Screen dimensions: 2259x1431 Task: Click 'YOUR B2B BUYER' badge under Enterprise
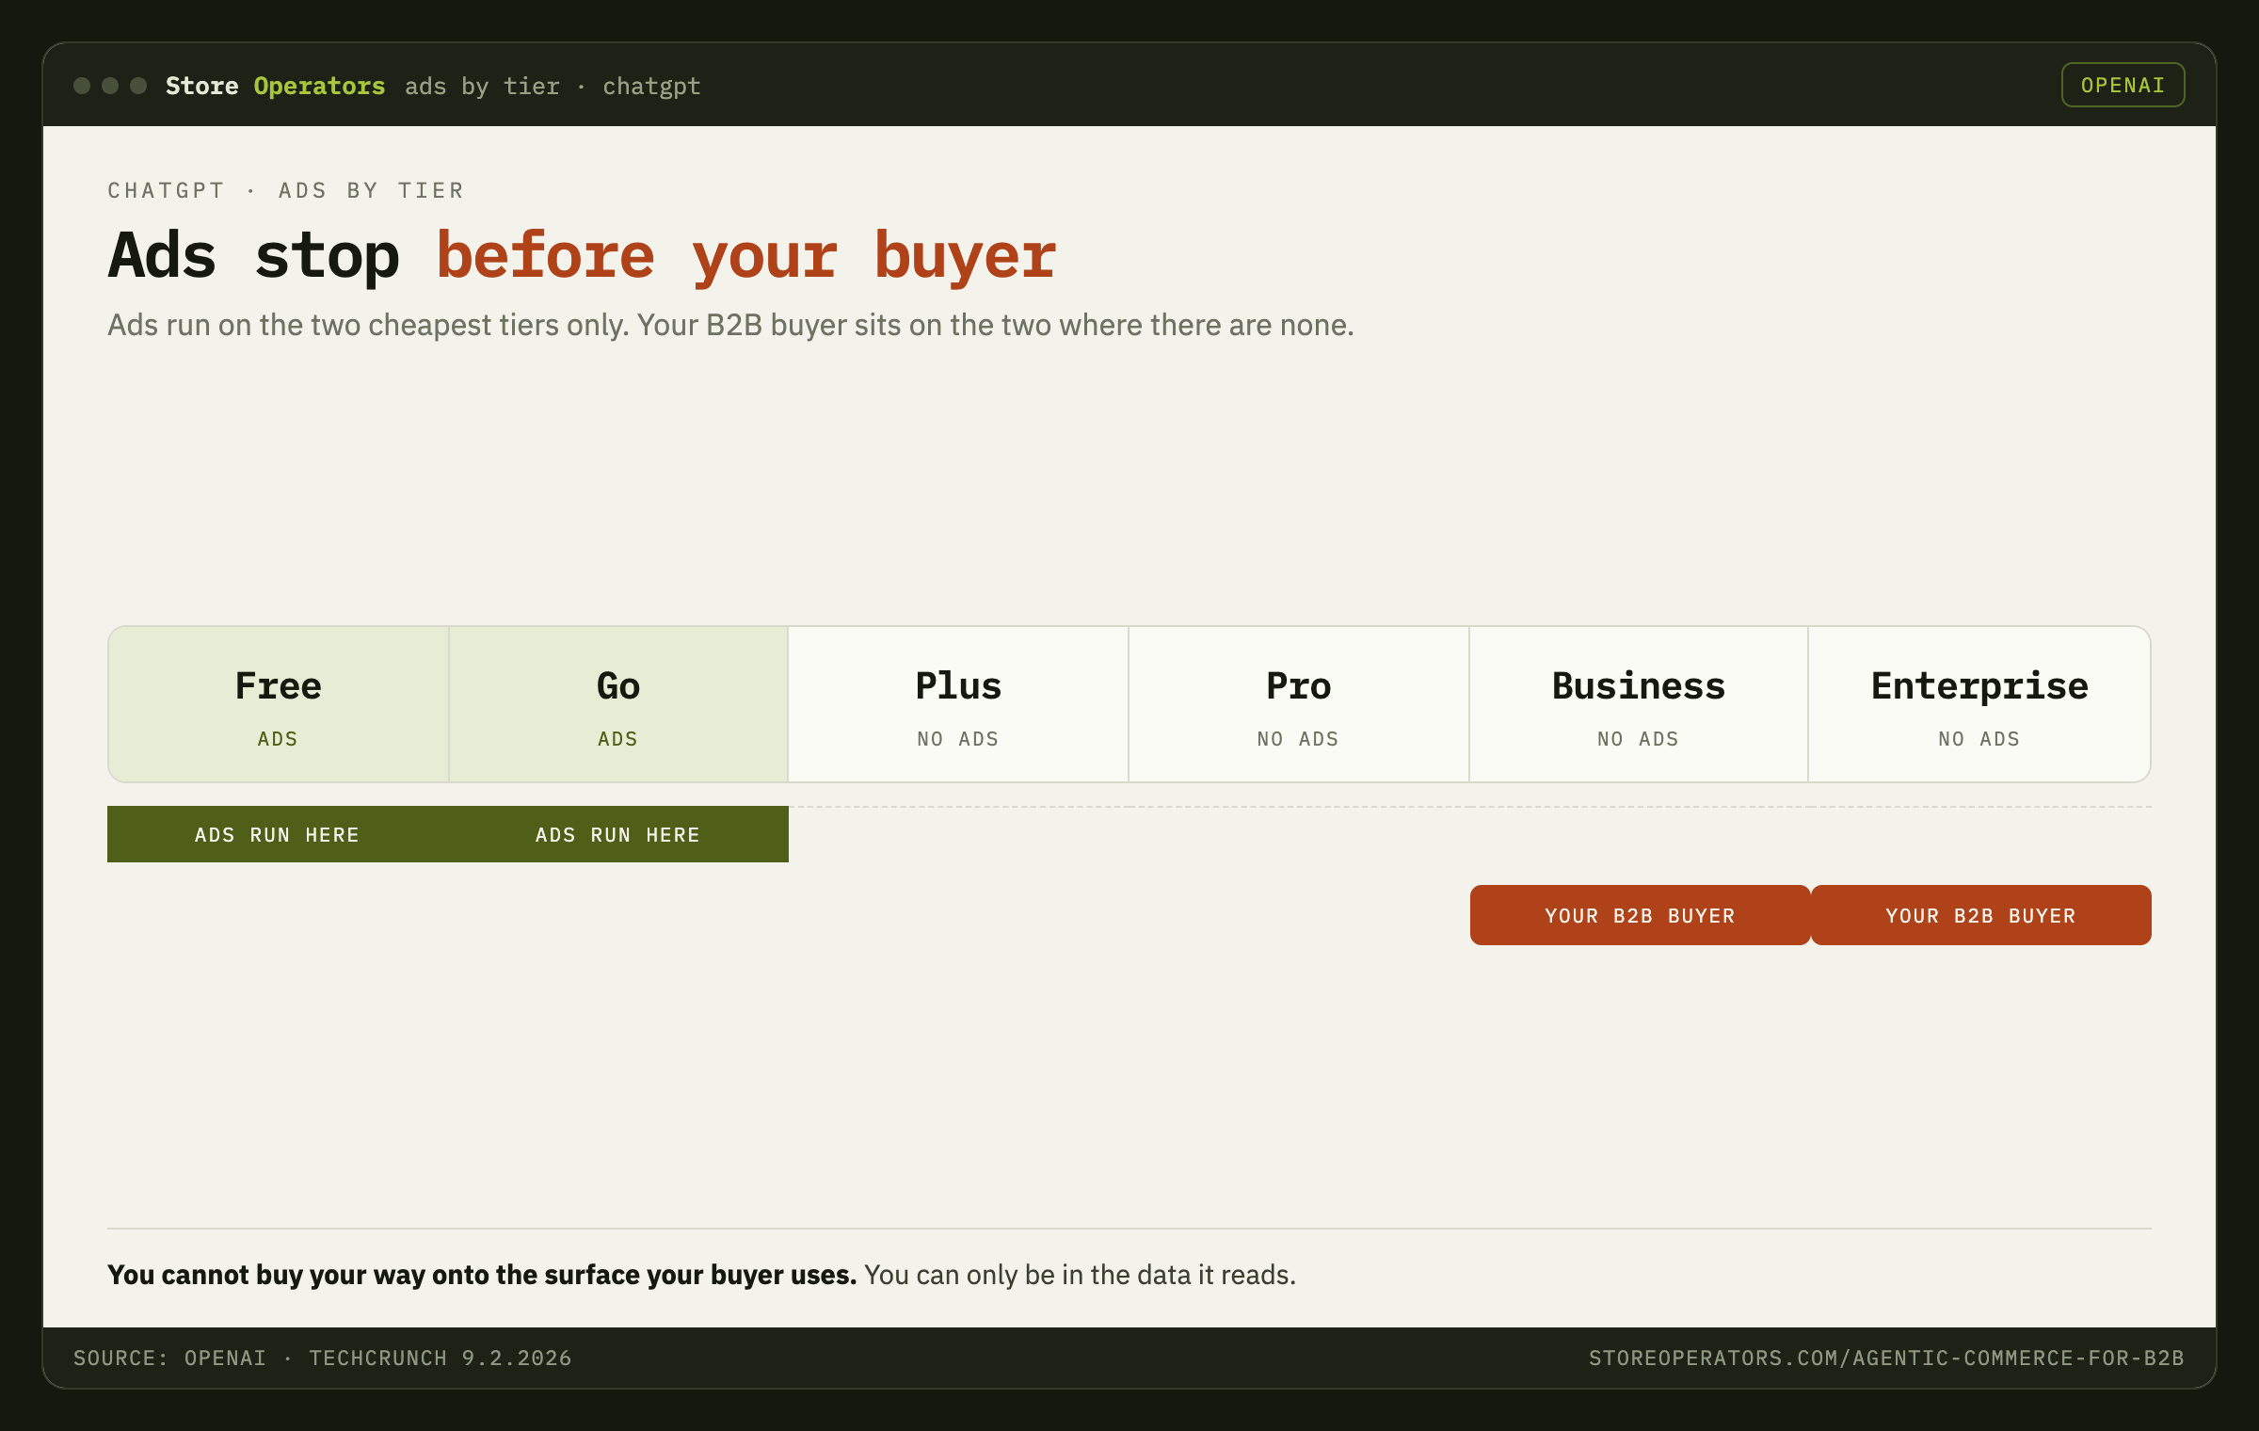tap(1980, 915)
